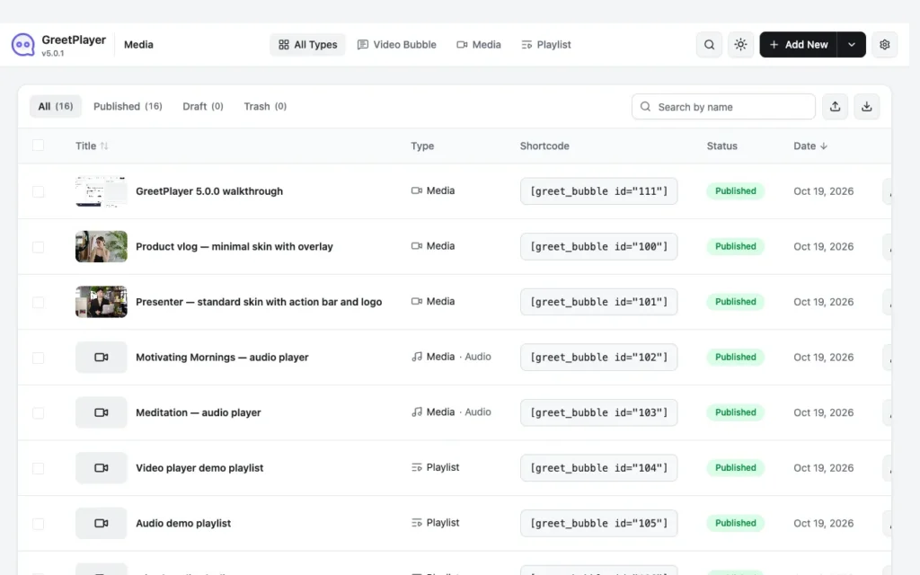Screen dimensions: 920x575
Task: Expand the Add New dropdown arrow
Action: [x=852, y=45]
